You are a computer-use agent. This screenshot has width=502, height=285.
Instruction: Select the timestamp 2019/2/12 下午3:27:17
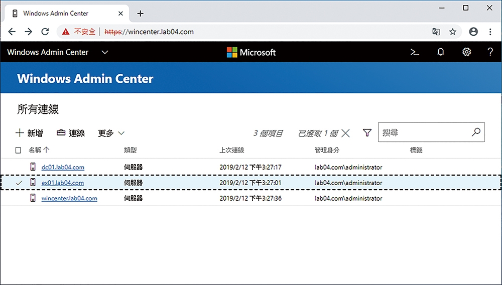[x=250, y=167]
